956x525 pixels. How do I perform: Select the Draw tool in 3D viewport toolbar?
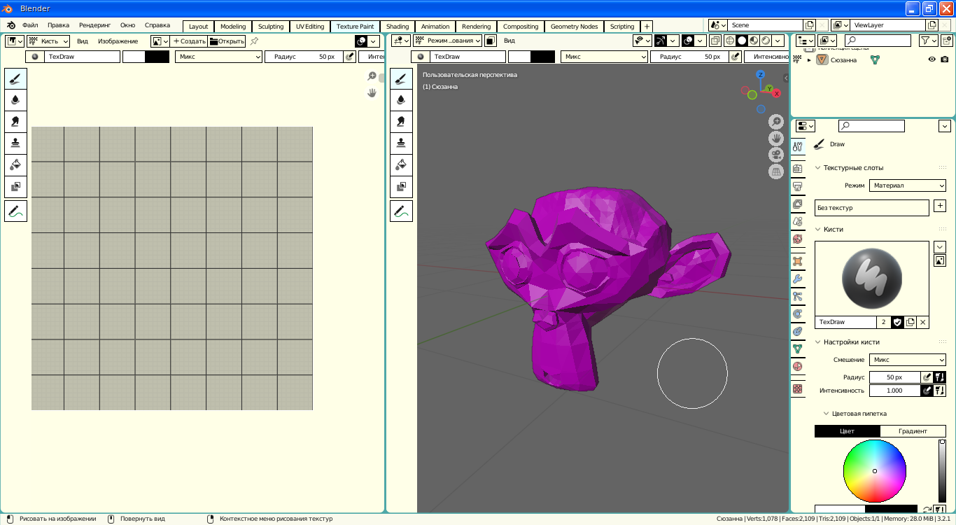point(401,78)
